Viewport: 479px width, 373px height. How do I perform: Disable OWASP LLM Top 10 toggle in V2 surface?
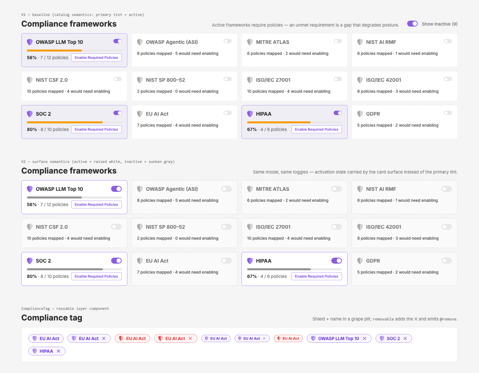tap(116, 189)
